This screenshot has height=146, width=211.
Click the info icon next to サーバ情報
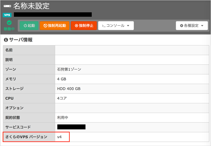point(5,40)
